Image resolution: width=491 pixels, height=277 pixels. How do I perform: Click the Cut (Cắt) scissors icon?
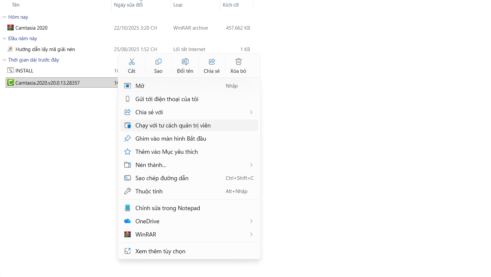tap(132, 62)
